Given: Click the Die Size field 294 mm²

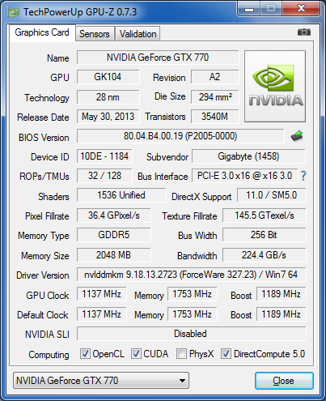Looking at the screenshot, I should pos(215,97).
